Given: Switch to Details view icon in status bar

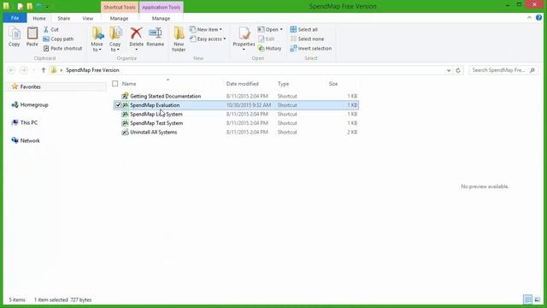Looking at the screenshot, I should click(528, 299).
